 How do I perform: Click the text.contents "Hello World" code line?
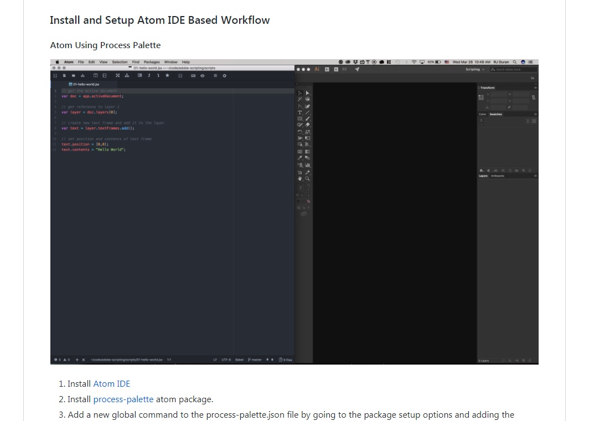pos(94,150)
